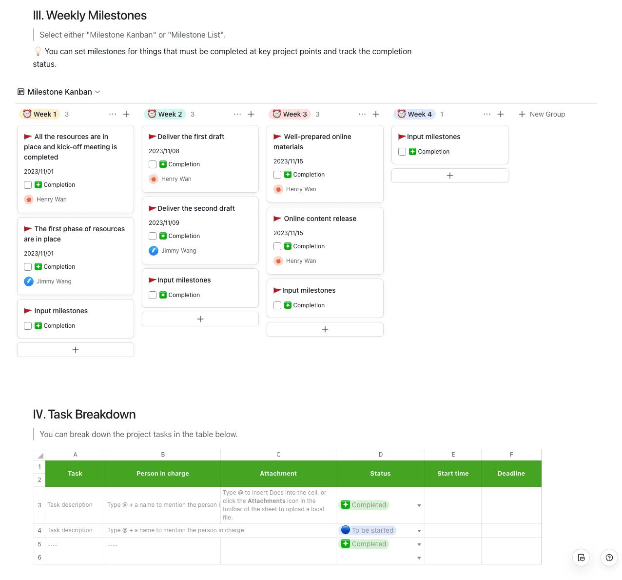The height and width of the screenshot is (580, 622).
Task: Open Status dropdown arrow in row 5
Action: [x=419, y=544]
